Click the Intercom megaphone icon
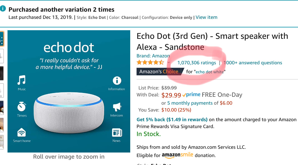 tap(117, 107)
